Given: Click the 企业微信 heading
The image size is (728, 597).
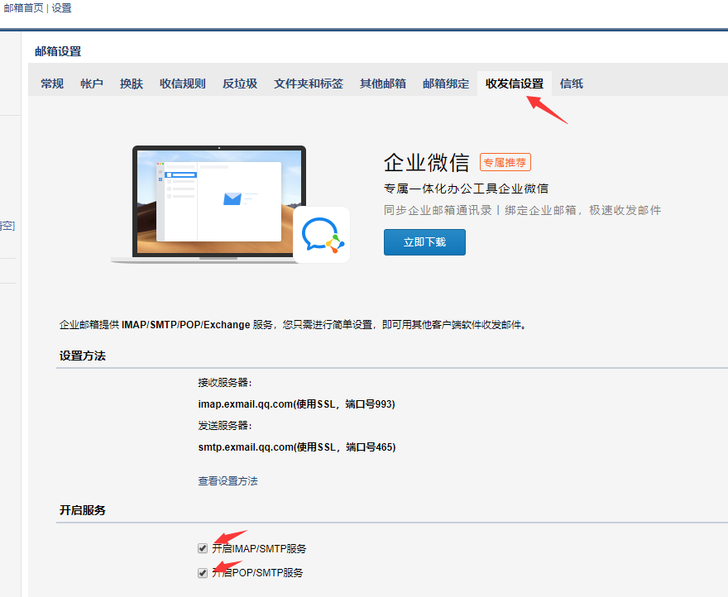Looking at the screenshot, I should pos(426,163).
